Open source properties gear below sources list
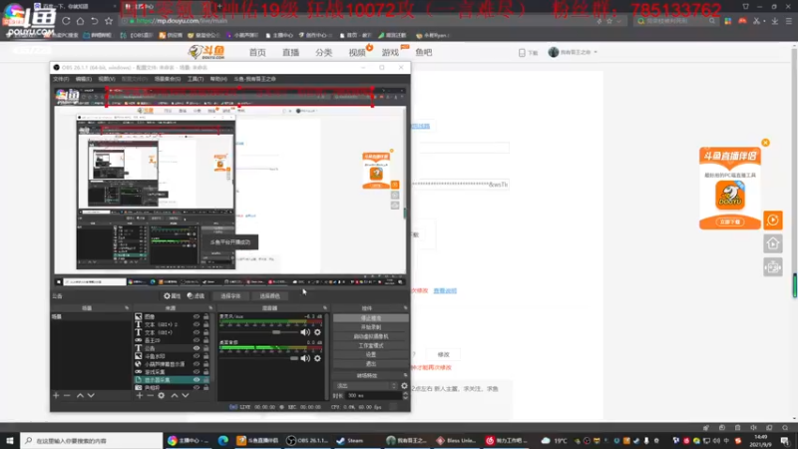The width and height of the screenshot is (798, 449). pos(162,395)
